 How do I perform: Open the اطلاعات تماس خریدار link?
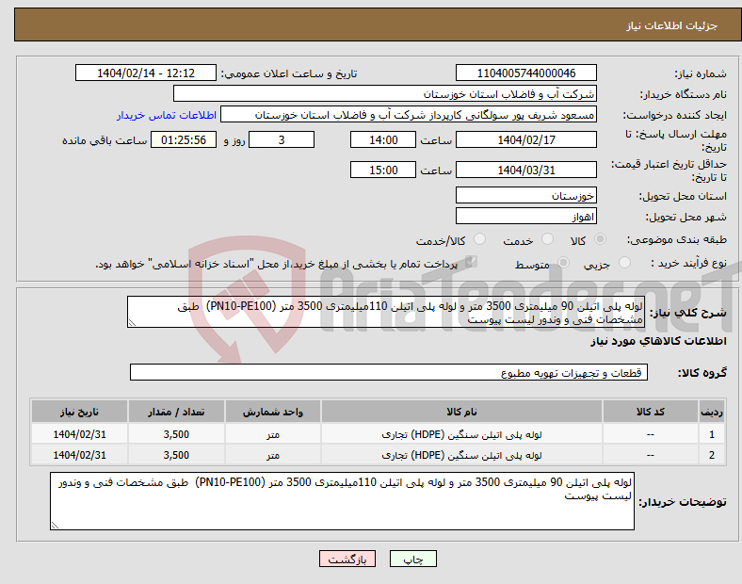tap(167, 115)
